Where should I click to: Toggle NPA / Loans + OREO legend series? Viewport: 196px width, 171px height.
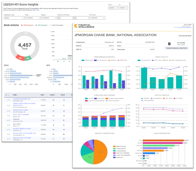click(x=160, y=60)
